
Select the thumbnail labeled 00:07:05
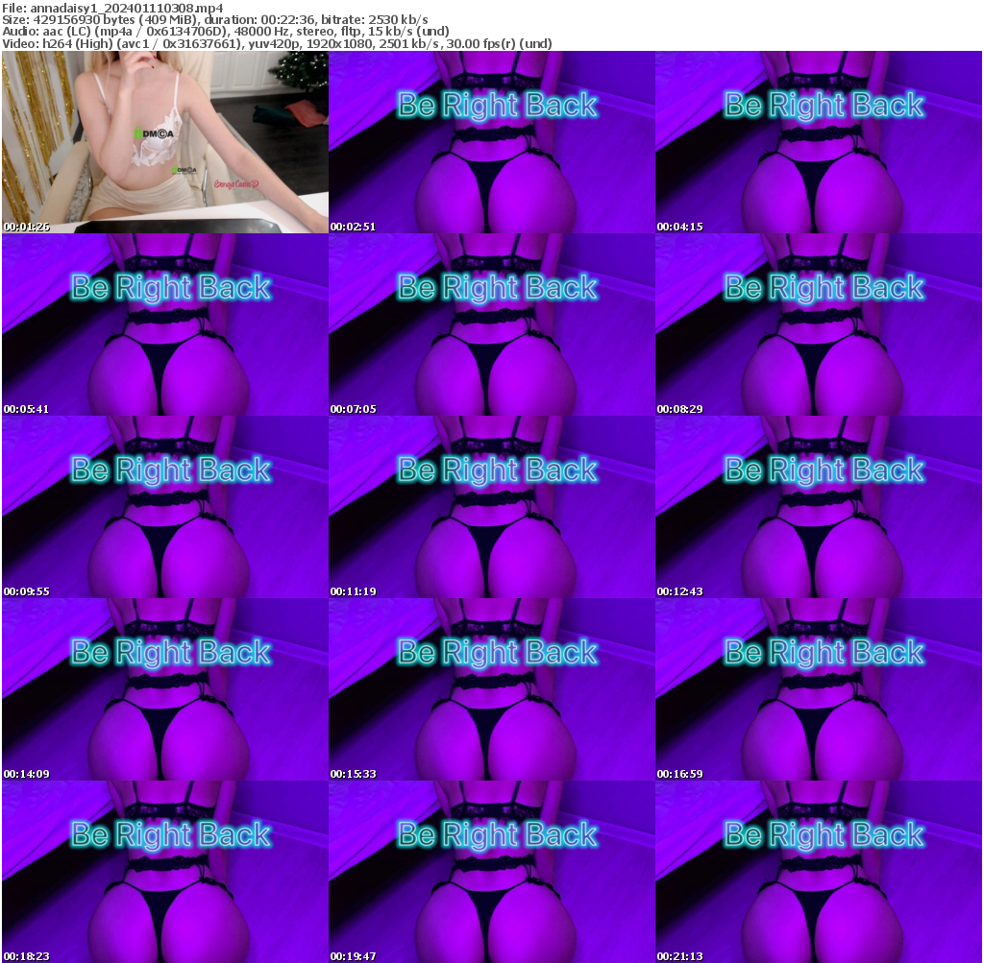(x=492, y=324)
